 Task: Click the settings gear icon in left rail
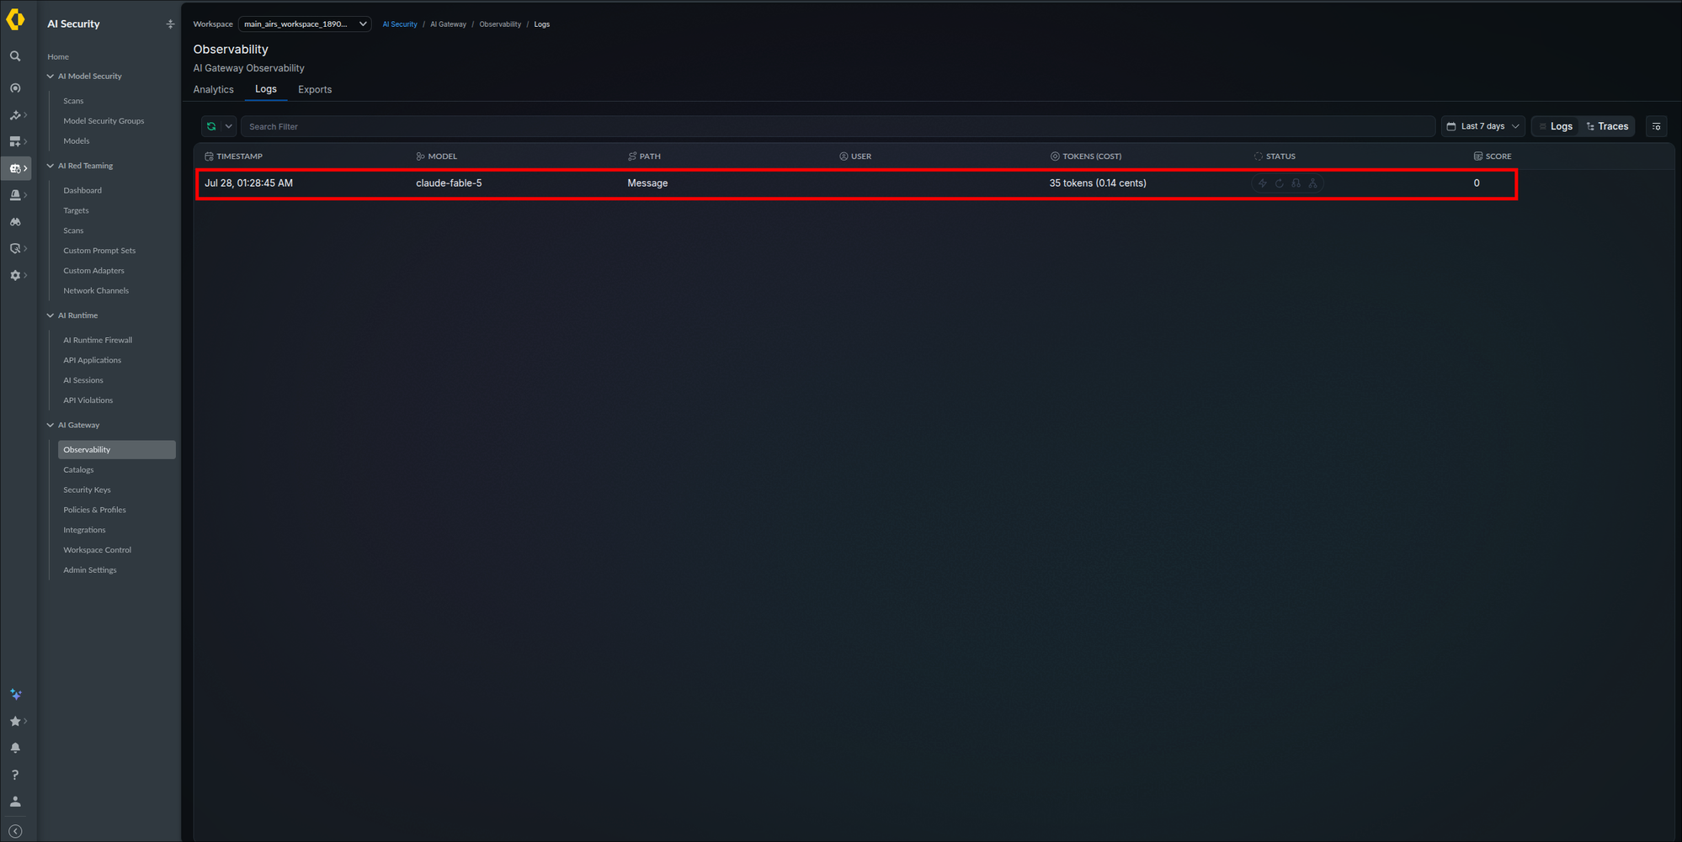(15, 275)
